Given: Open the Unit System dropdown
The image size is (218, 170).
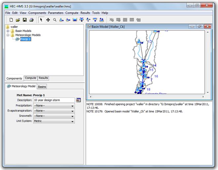Looking at the screenshot, I should [54, 121].
